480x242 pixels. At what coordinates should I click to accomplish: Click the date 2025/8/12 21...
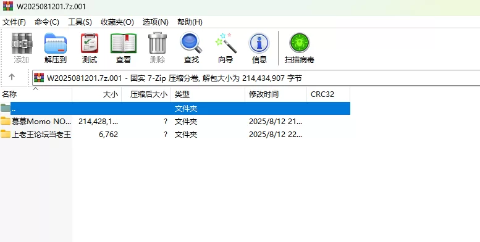coord(276,122)
